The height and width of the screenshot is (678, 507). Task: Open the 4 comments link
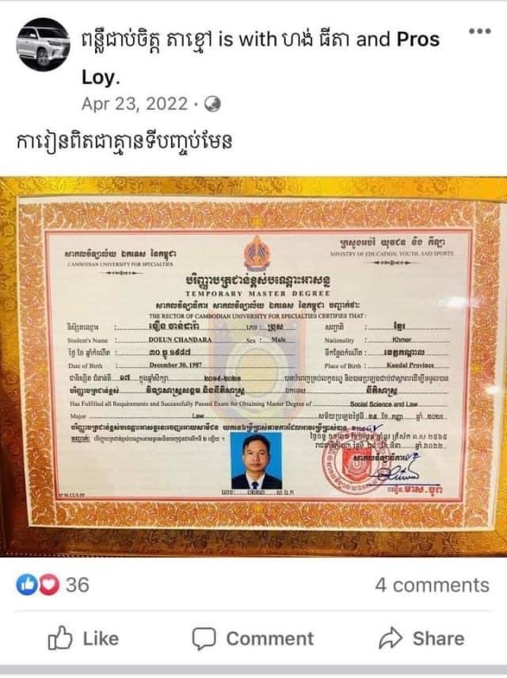coord(433,585)
